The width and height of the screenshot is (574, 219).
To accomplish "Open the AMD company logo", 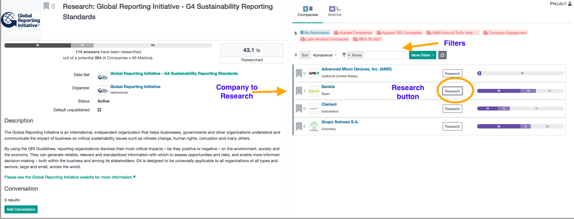I will click(314, 73).
